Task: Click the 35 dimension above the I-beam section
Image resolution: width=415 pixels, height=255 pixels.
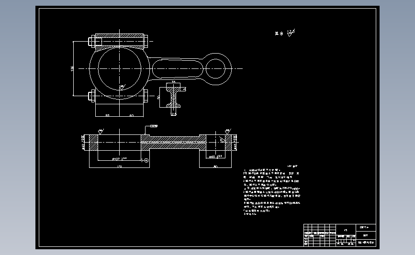Action: click(x=174, y=82)
